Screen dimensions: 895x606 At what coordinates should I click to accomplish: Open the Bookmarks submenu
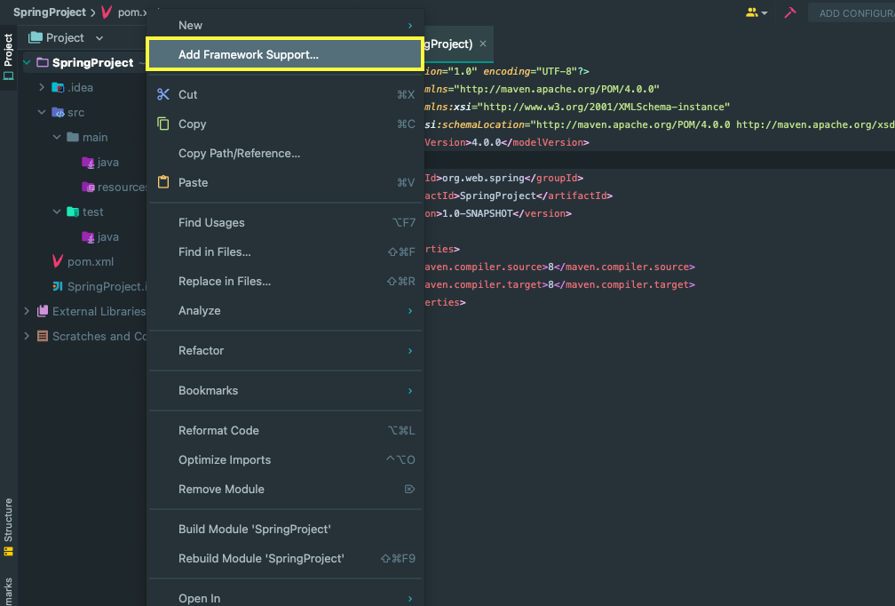tap(284, 391)
